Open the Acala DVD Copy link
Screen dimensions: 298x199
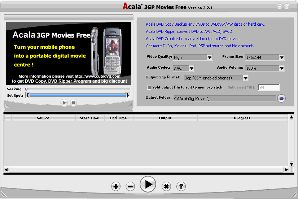pos(205,24)
